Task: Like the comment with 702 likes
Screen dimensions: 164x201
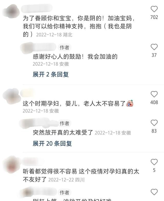Action: point(154,9)
